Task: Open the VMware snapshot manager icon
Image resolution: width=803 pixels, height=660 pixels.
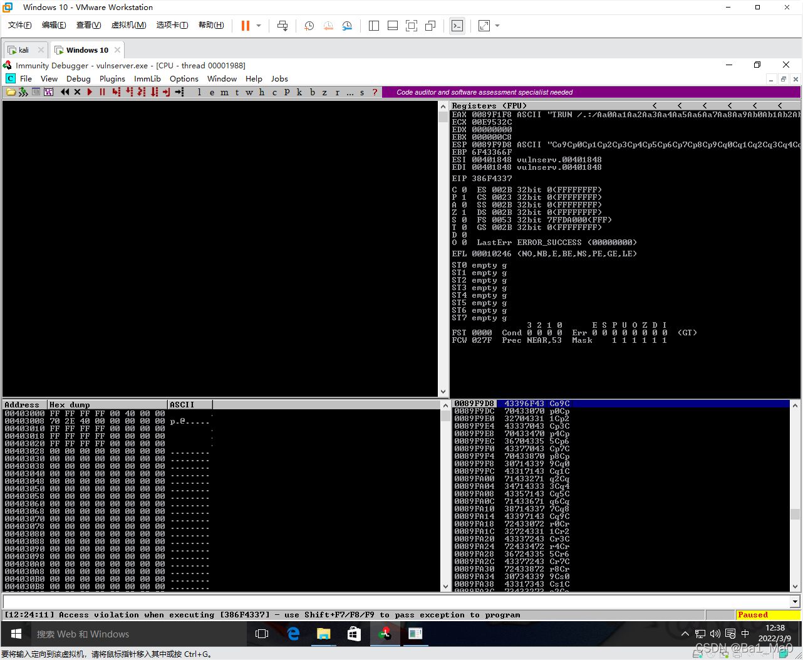Action: tap(347, 26)
